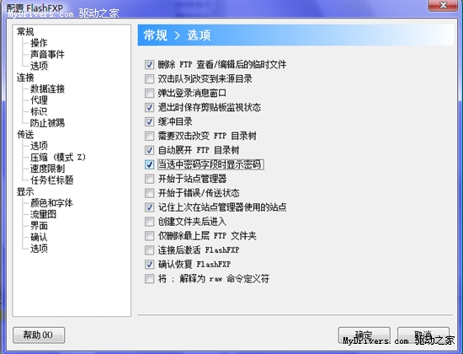This screenshot has height=354, width=463.
Task: Uncheck 确认恢复 FlashFXP option
Action: click(149, 265)
